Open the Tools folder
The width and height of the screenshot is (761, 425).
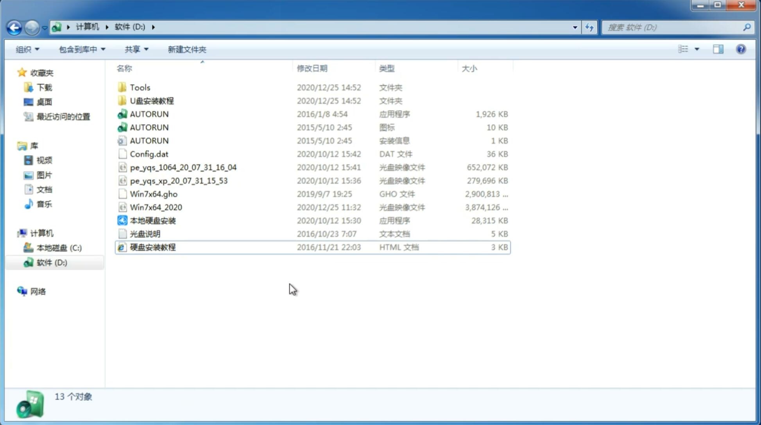coord(140,87)
